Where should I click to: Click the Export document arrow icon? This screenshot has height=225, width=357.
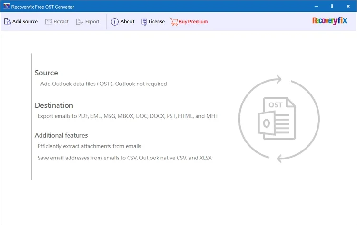(79, 21)
